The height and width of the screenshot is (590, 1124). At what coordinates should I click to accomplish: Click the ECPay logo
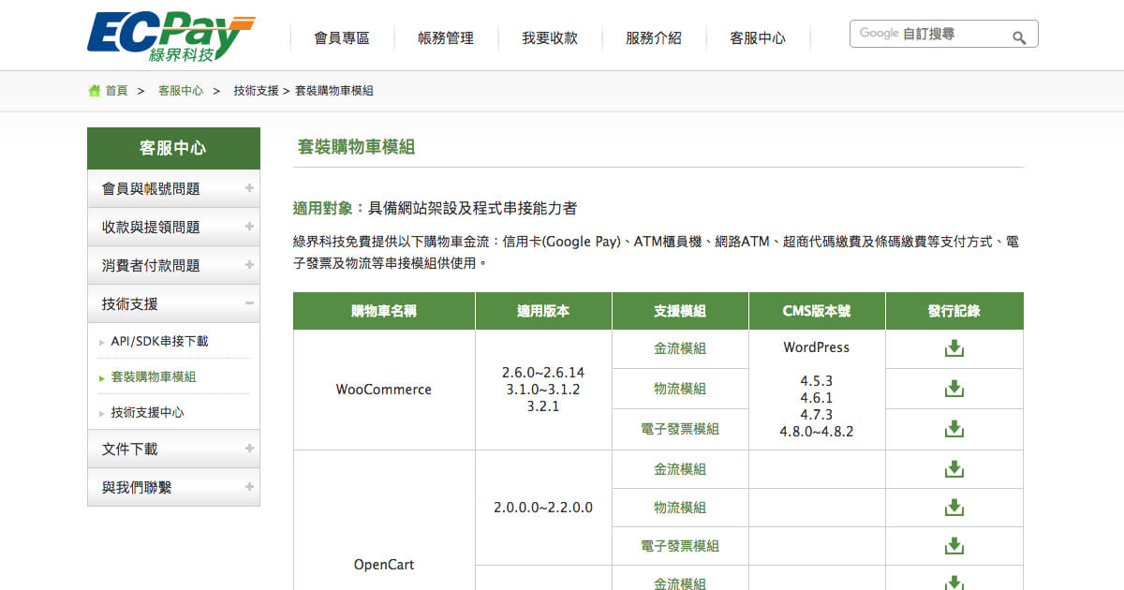click(170, 37)
